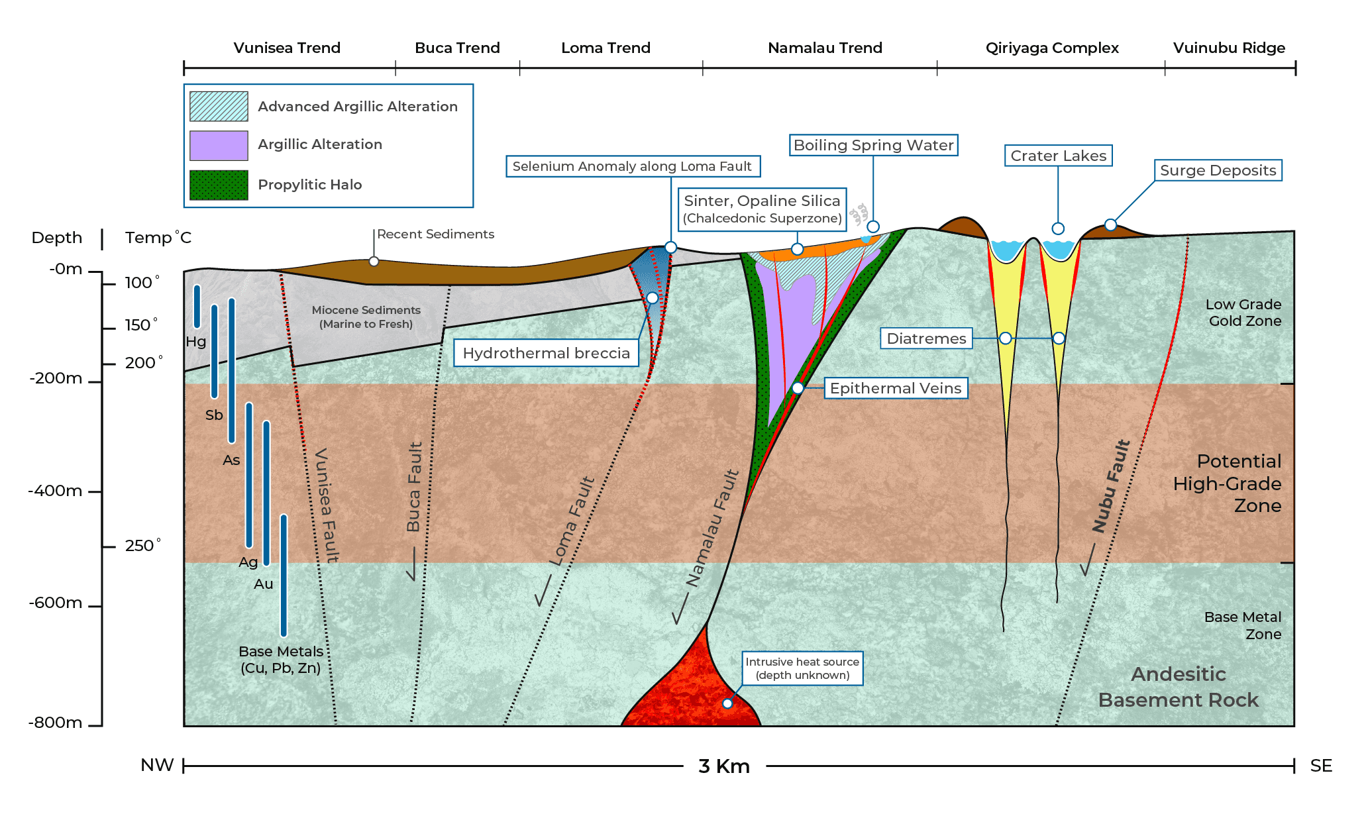Screen dimensions: 1368x820
Task: Click the 'SE' direction label
Action: (x=1321, y=766)
